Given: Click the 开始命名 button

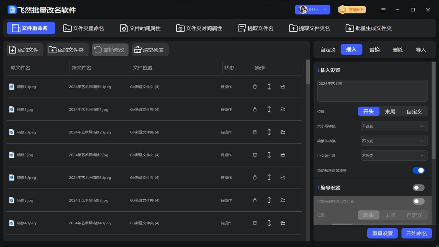Looking at the screenshot, I should (x=416, y=233).
